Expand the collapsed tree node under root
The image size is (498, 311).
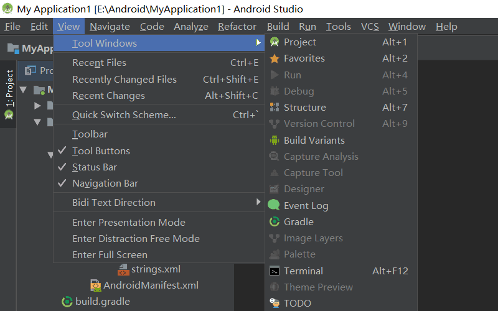click(37, 106)
